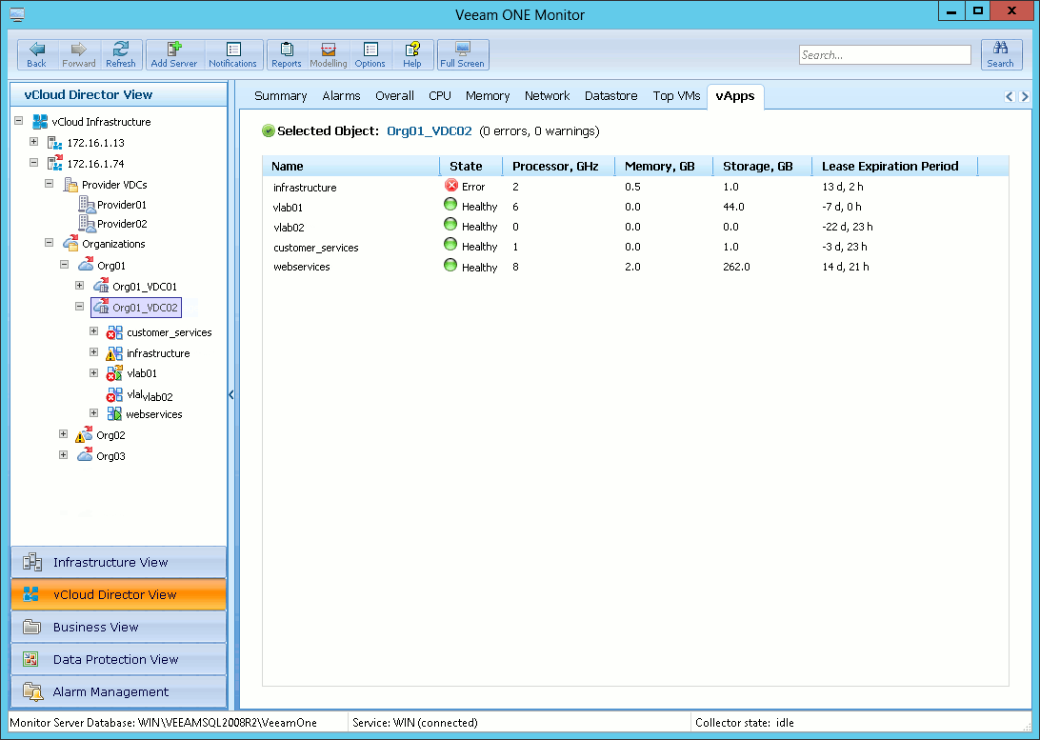Open the Reports toolbar icon
This screenshot has width=1040, height=740.
click(x=287, y=54)
